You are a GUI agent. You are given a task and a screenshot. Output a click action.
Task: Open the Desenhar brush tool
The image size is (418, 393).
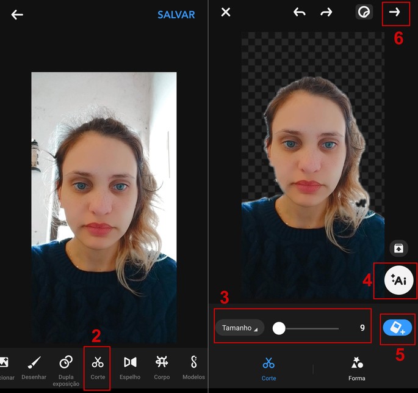point(34,366)
